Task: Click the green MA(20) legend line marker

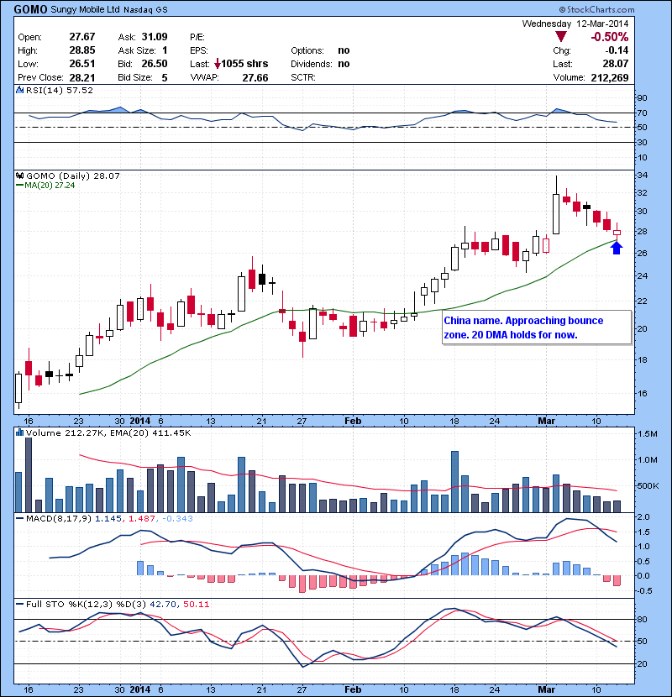Action: (x=19, y=185)
